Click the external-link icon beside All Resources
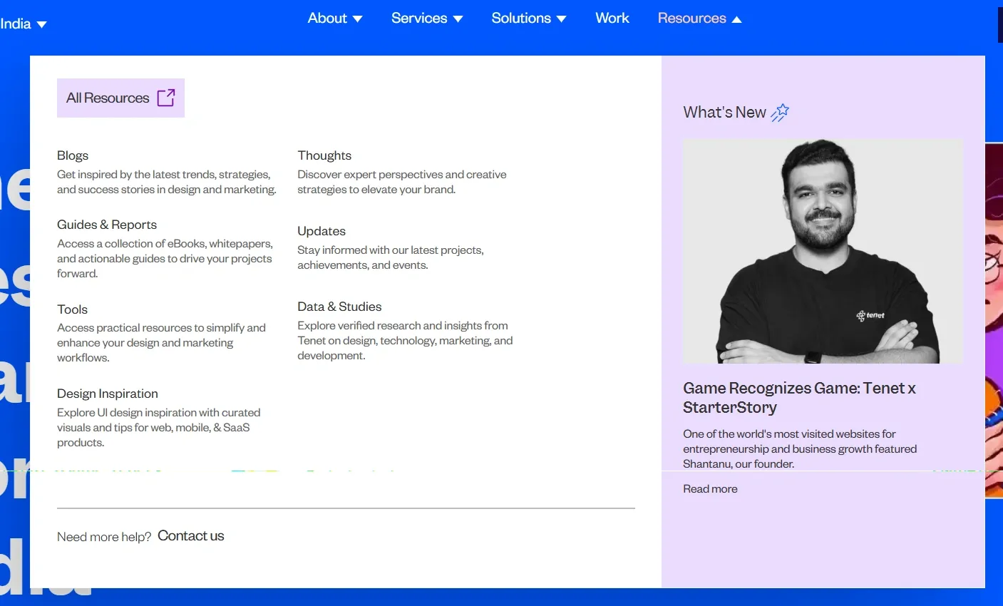 click(166, 98)
